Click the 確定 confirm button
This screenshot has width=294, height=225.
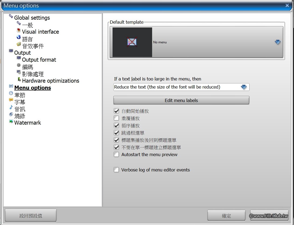click(226, 215)
